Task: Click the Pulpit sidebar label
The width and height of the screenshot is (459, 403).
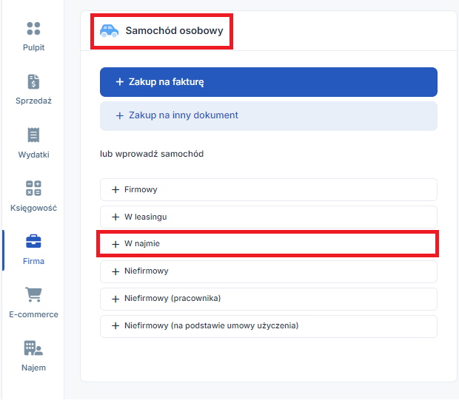Action: 33,47
